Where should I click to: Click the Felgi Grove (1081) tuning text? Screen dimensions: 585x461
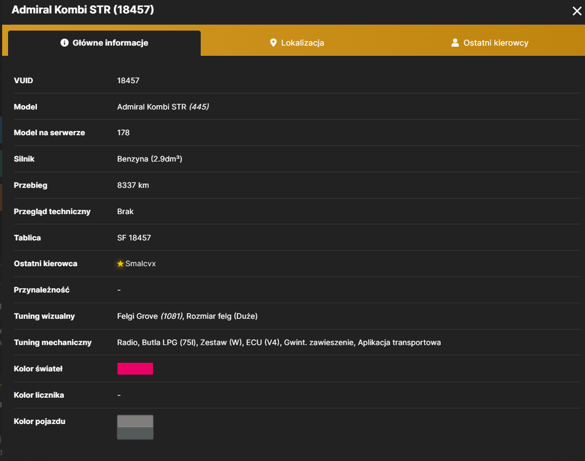[x=149, y=317]
